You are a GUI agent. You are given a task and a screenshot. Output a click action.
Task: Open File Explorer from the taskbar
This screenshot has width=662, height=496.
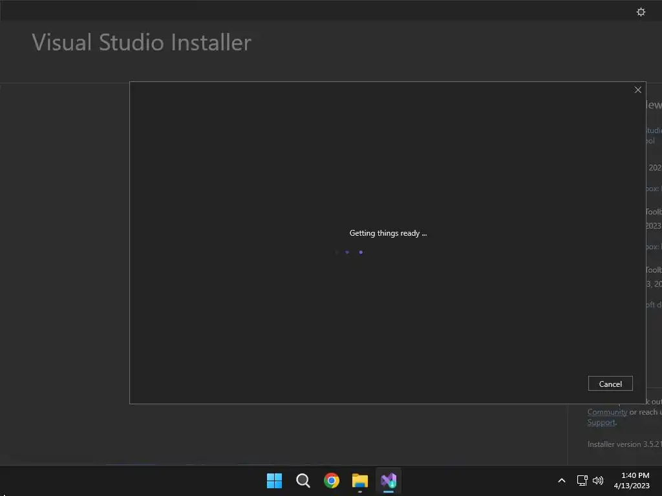click(359, 480)
